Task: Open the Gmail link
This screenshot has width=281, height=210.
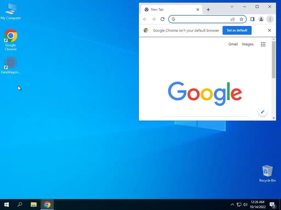Action: [233, 44]
